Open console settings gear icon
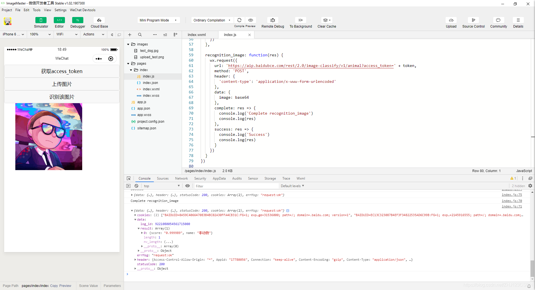 [x=530, y=186]
